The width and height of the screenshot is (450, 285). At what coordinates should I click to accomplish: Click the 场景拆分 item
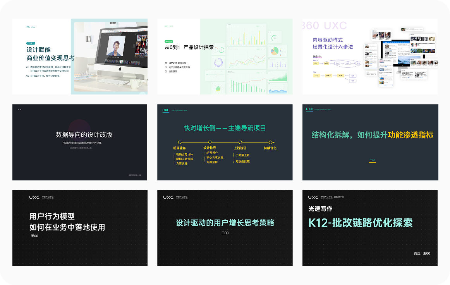(x=212, y=153)
